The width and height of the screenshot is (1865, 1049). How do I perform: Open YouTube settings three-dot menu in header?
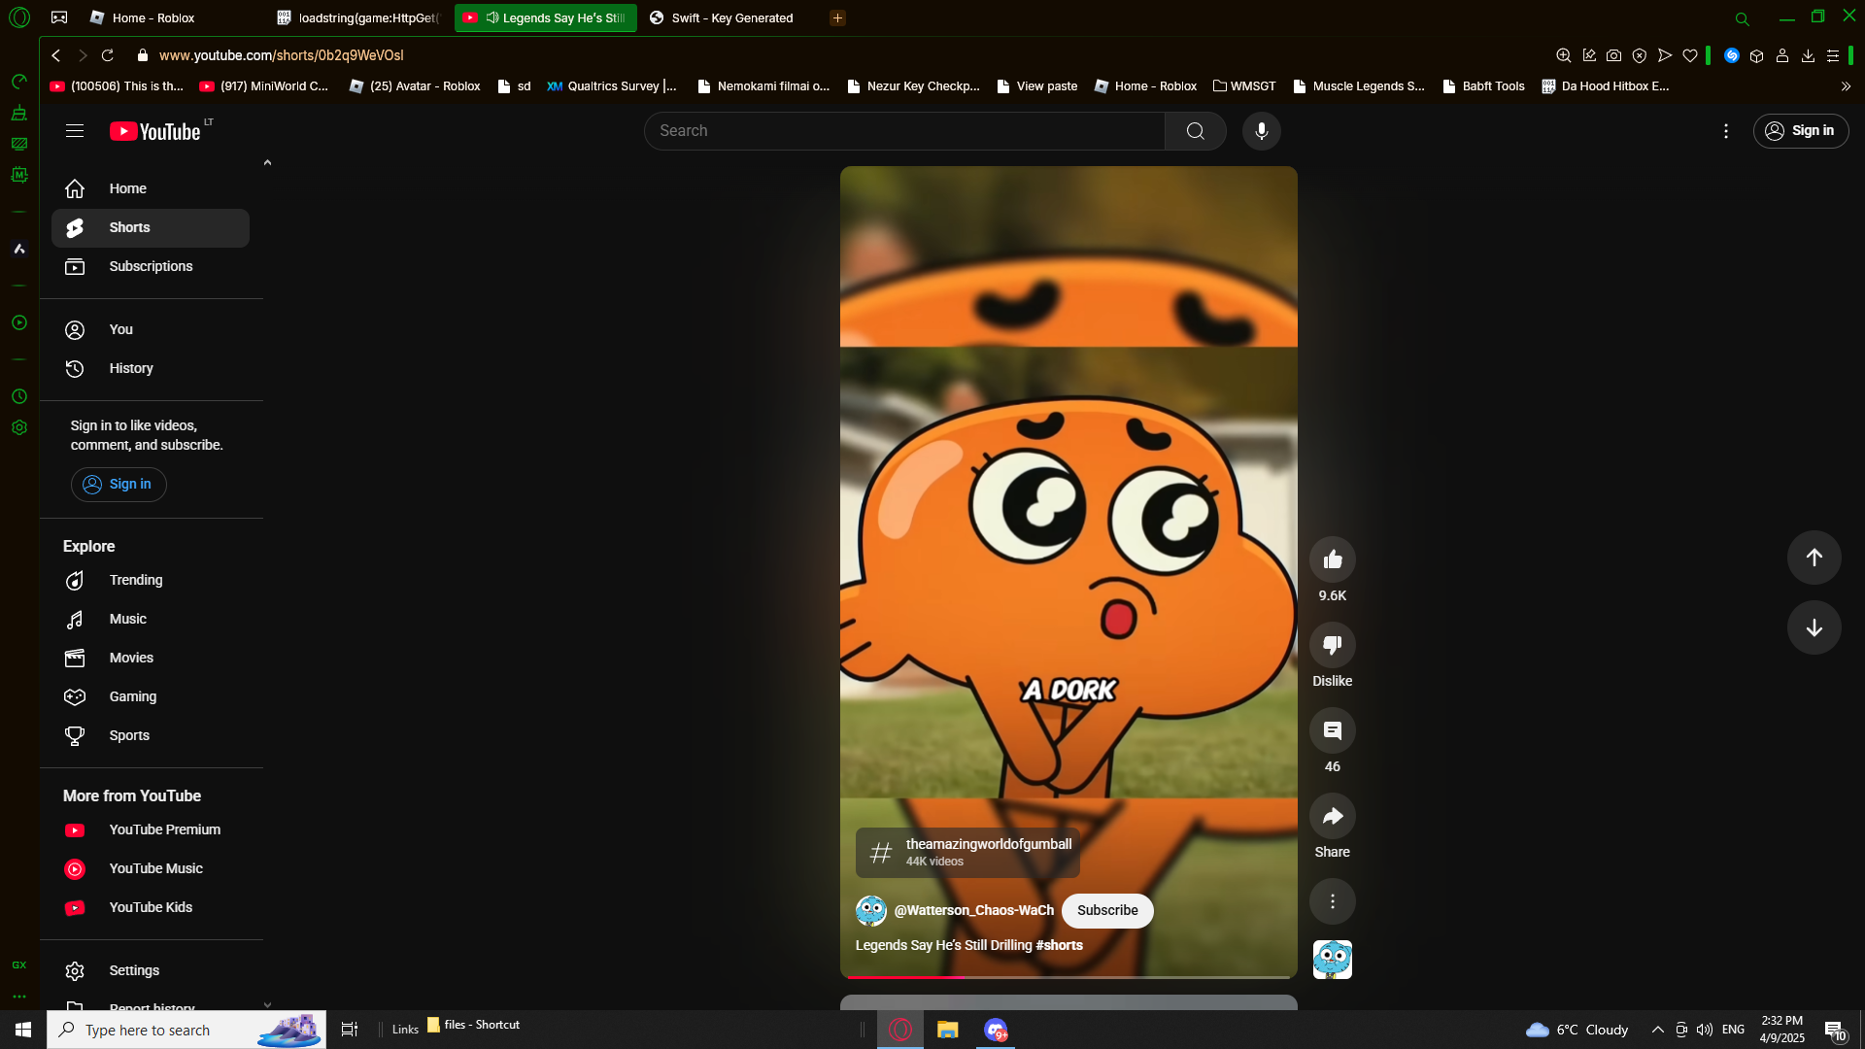tap(1725, 131)
